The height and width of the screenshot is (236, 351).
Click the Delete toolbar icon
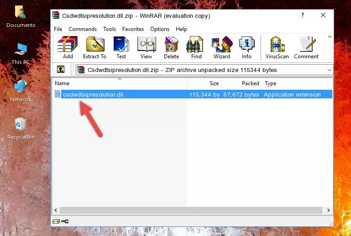172,47
